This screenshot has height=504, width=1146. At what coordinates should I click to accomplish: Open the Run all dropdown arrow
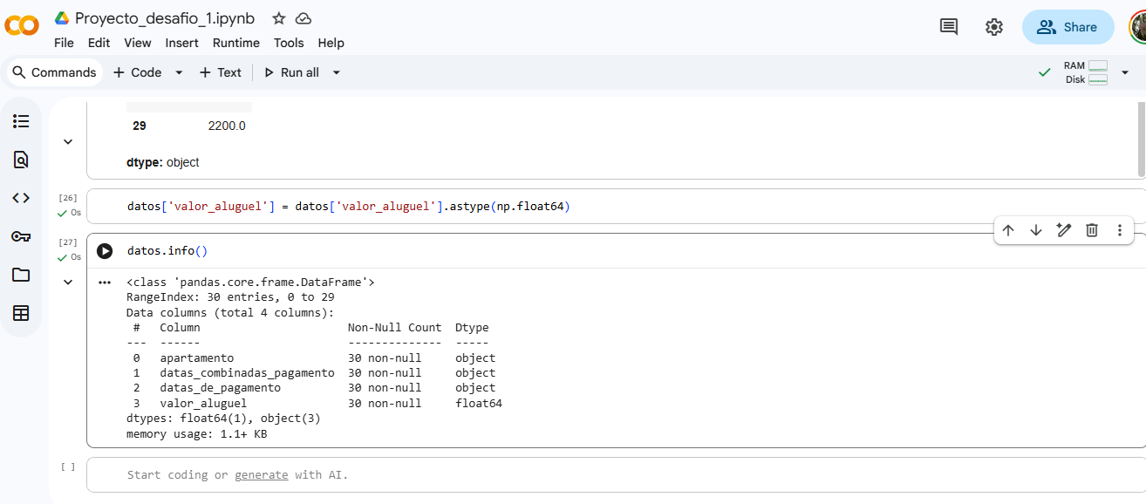tap(337, 72)
